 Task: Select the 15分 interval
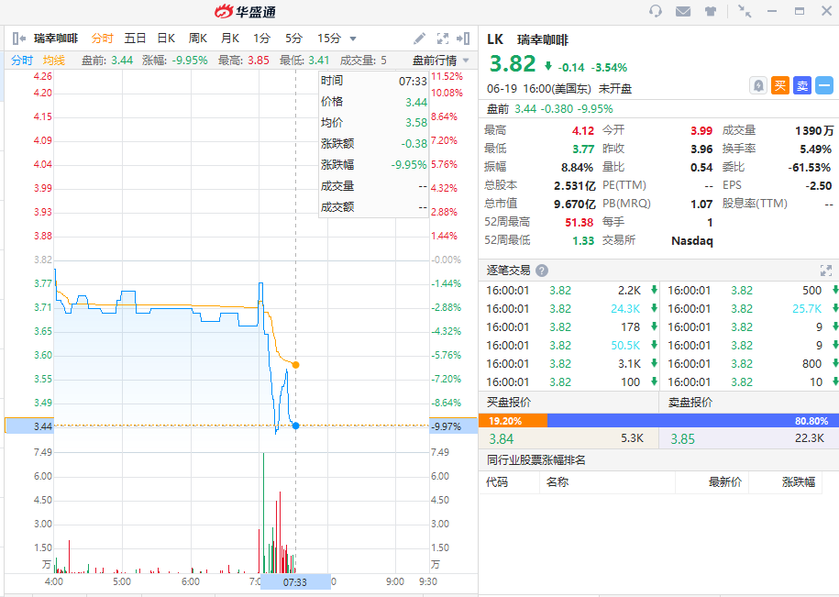tap(329, 39)
